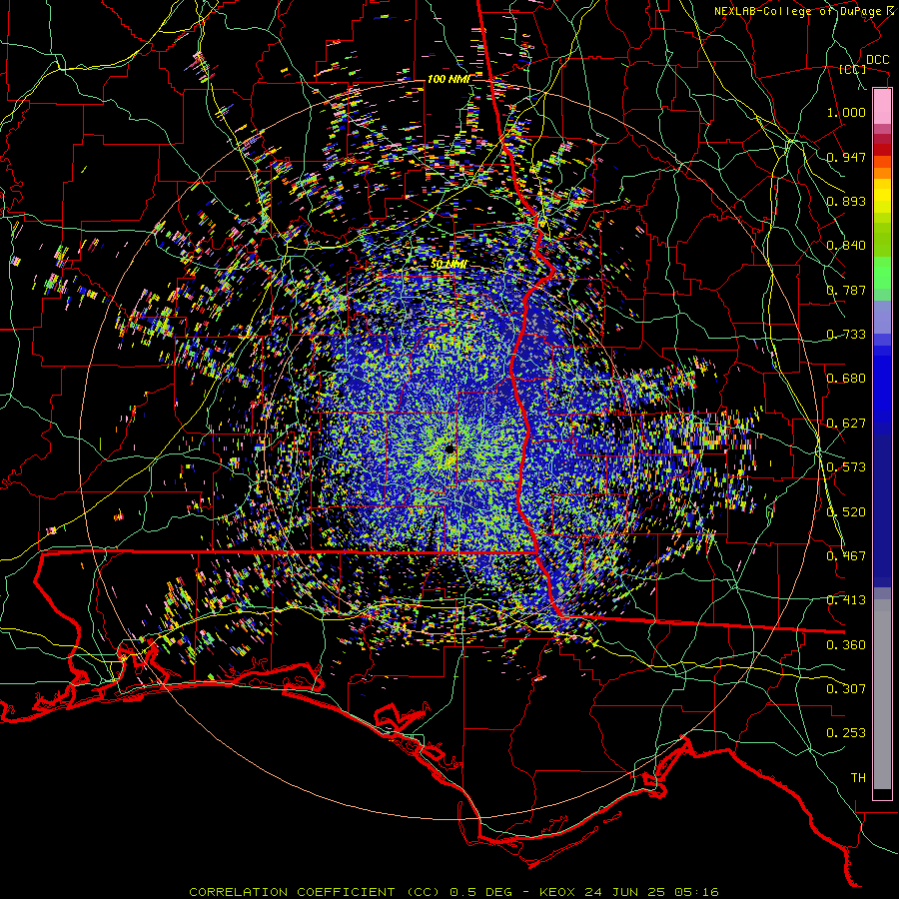Pick the red segment of the color bar

click(x=882, y=149)
